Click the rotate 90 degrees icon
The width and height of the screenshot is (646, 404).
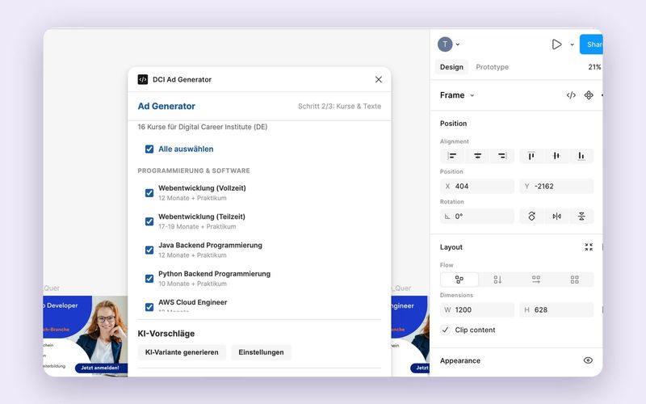coord(531,217)
